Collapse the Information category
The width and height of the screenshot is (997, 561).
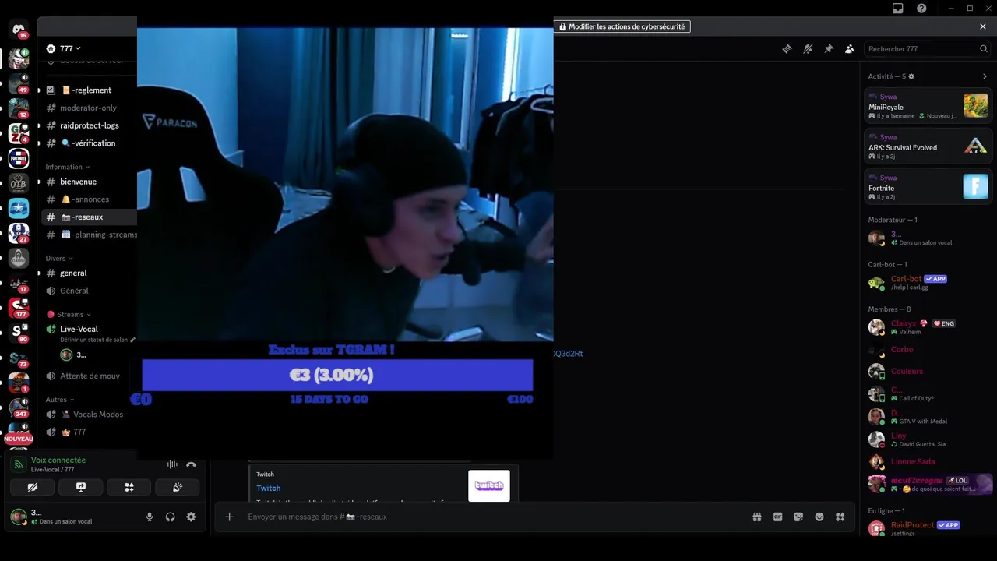[x=68, y=167]
